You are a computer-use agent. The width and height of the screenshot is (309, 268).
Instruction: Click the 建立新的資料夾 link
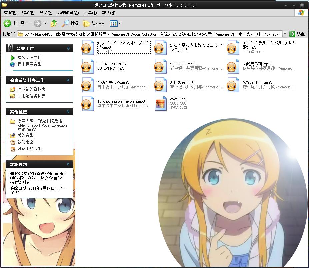[x=31, y=89]
